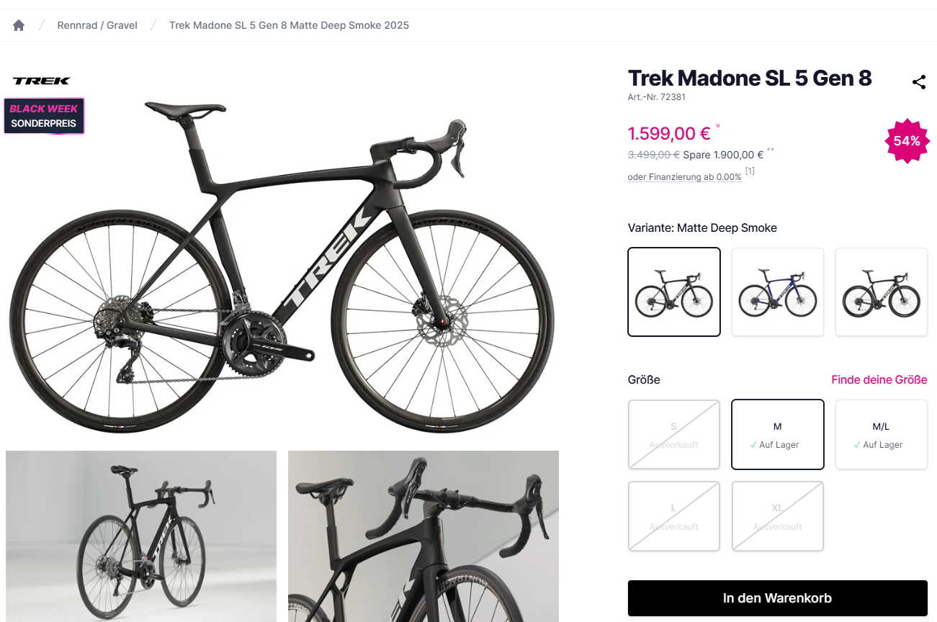Choose sold-out size XL

[778, 516]
